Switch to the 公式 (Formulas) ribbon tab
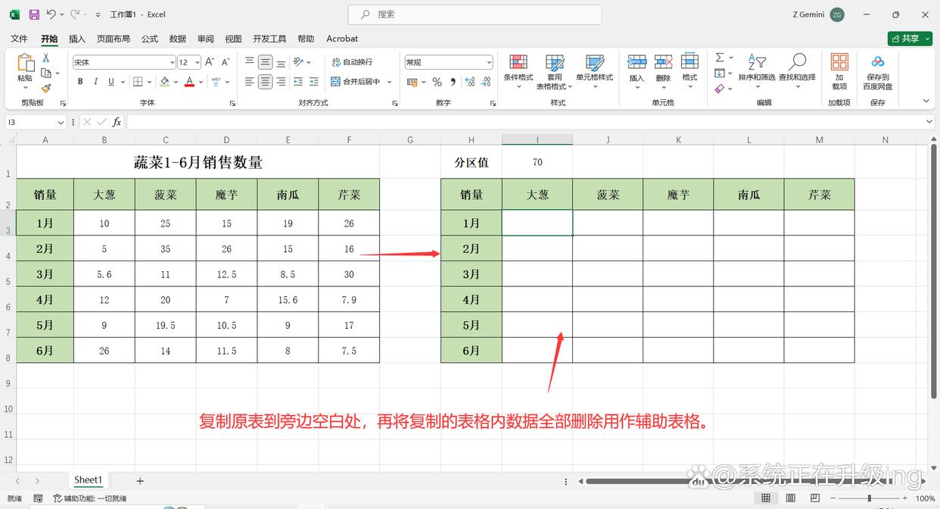This screenshot has width=940, height=509. click(150, 39)
